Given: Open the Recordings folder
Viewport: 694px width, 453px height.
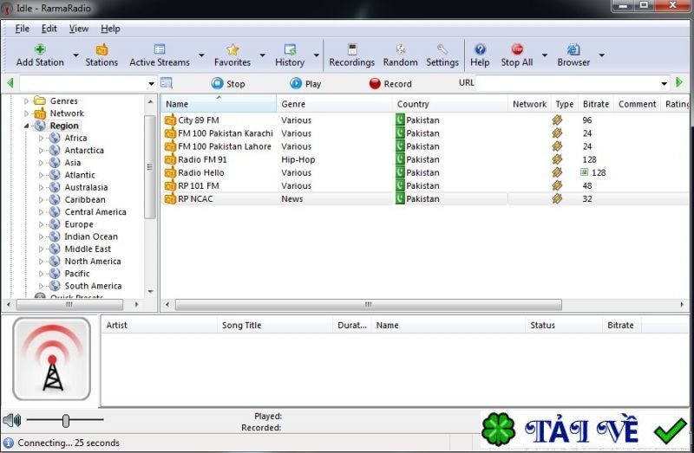Looking at the screenshot, I should tap(352, 55).
